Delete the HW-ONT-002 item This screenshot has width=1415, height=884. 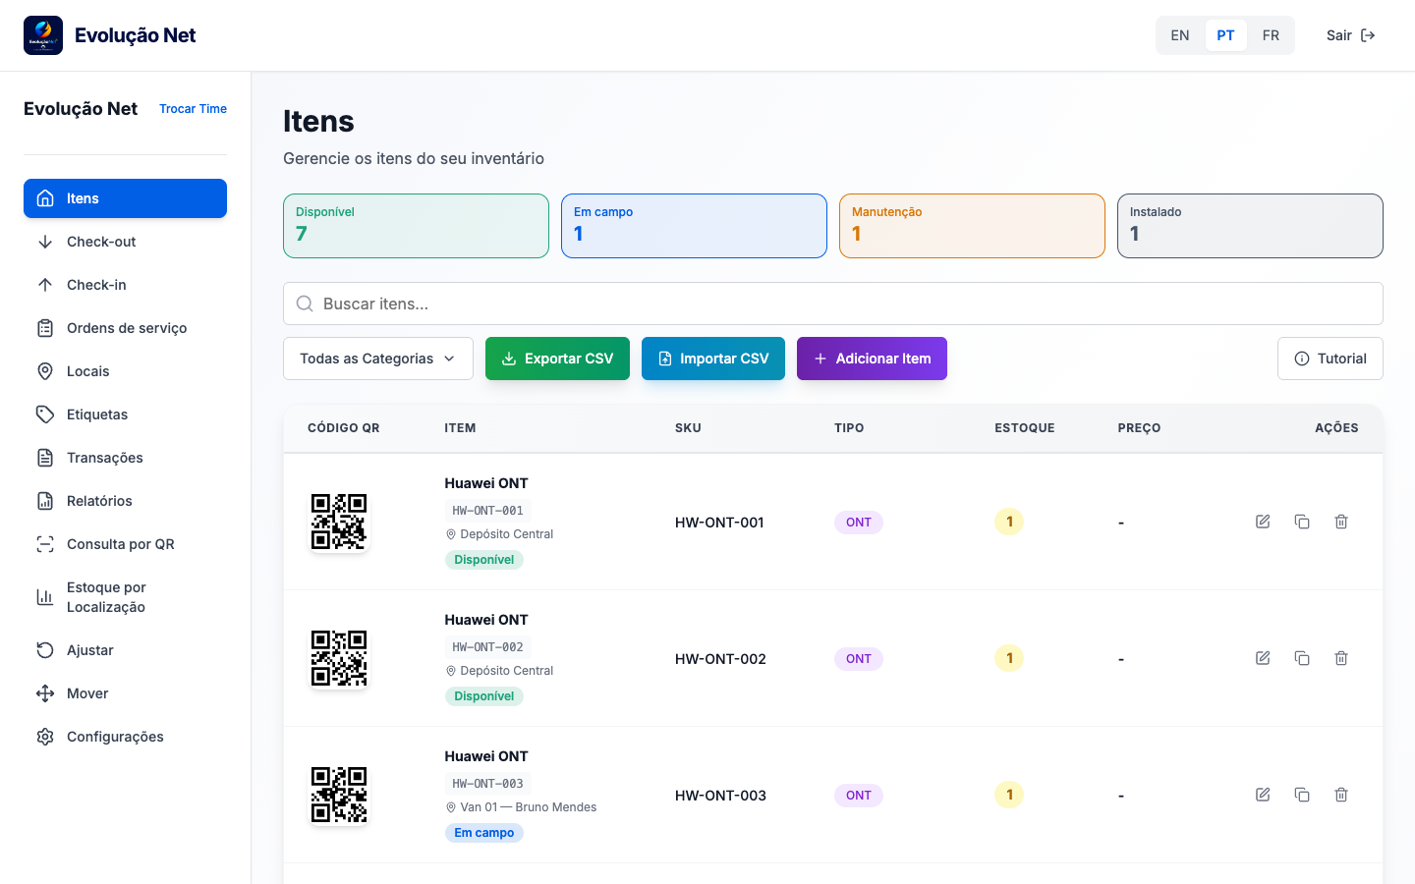coord(1341,658)
